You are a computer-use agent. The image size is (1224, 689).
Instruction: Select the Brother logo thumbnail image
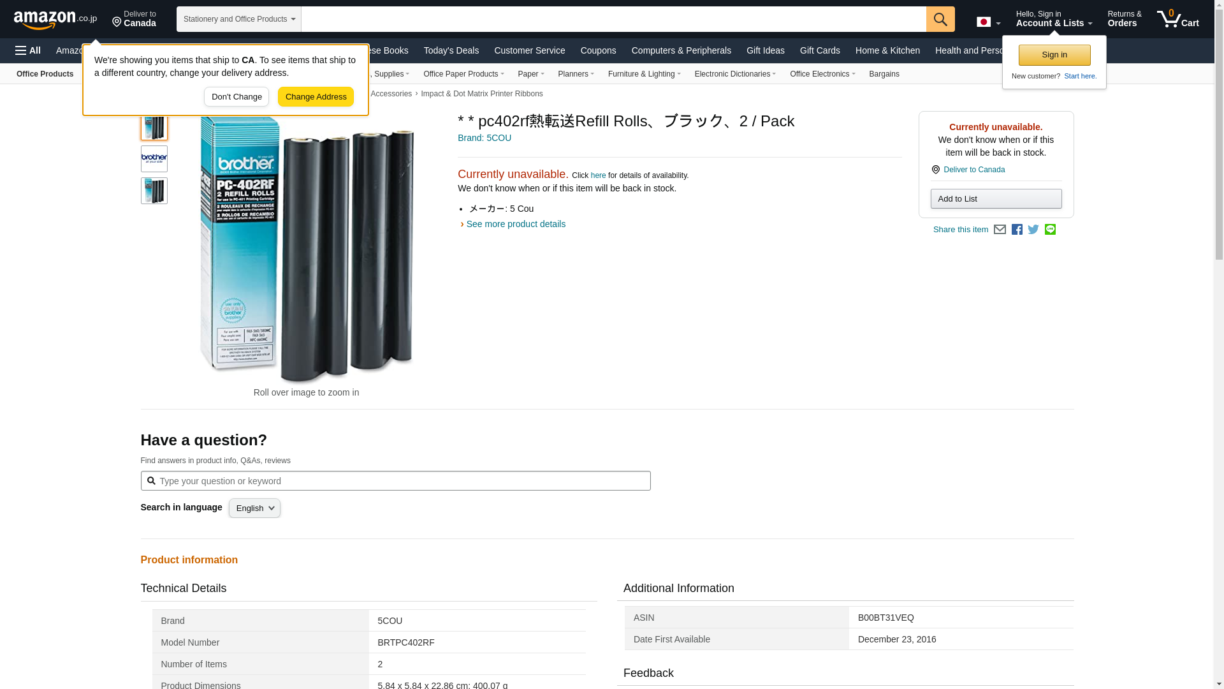coord(154,159)
